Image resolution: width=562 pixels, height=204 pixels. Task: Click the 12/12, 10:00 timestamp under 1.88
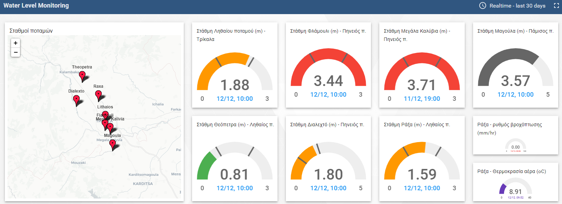coord(235,99)
